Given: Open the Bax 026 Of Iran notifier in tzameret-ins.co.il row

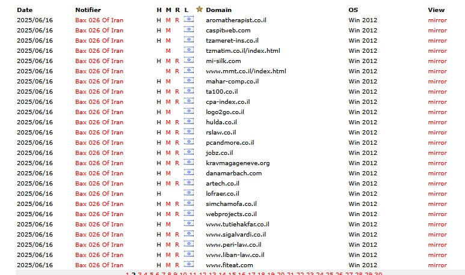Looking at the screenshot, I should pos(99,41).
